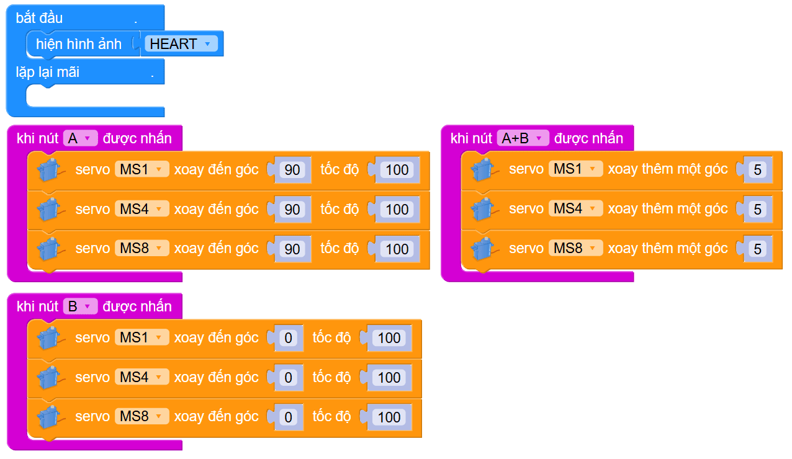Select the servo icon on button B's MS8 block
The height and width of the screenshot is (459, 792).
50,417
